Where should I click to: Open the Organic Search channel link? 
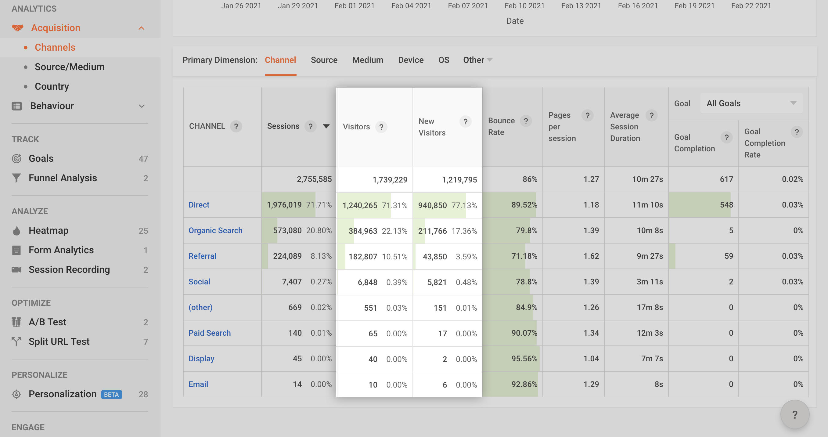pyautogui.click(x=215, y=231)
